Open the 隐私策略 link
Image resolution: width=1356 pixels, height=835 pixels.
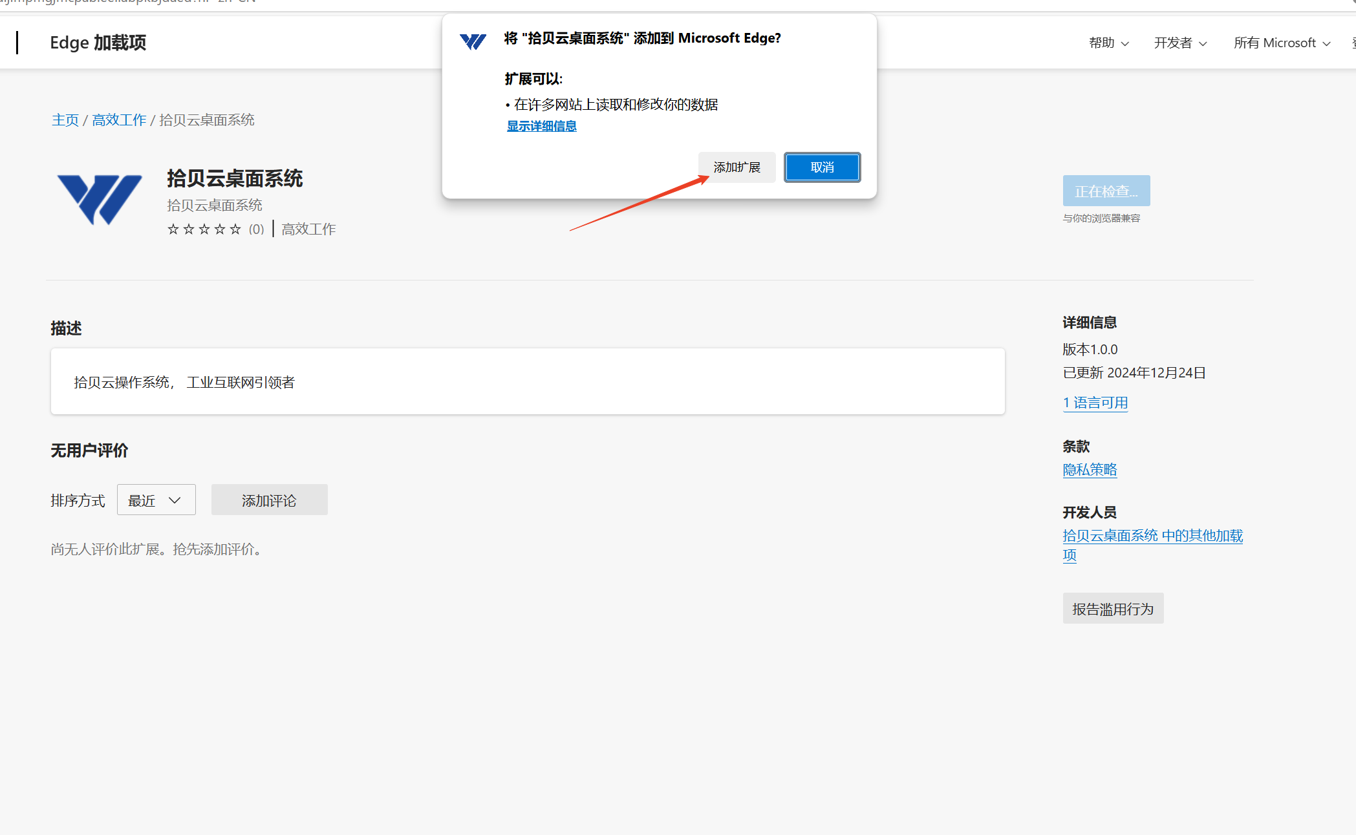coord(1090,470)
